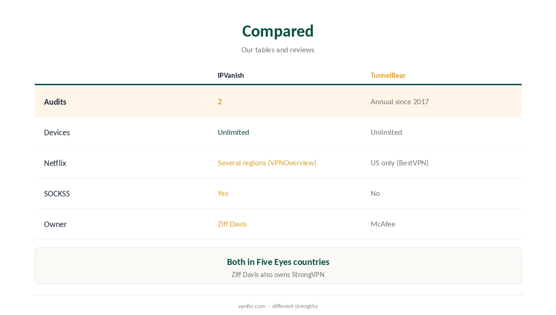Select the SOCKS5 row label

click(57, 194)
